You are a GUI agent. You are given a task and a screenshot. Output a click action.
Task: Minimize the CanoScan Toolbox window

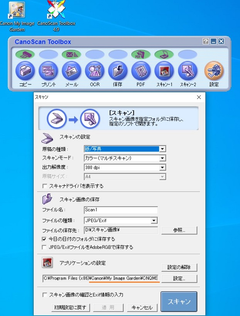pos(213,41)
